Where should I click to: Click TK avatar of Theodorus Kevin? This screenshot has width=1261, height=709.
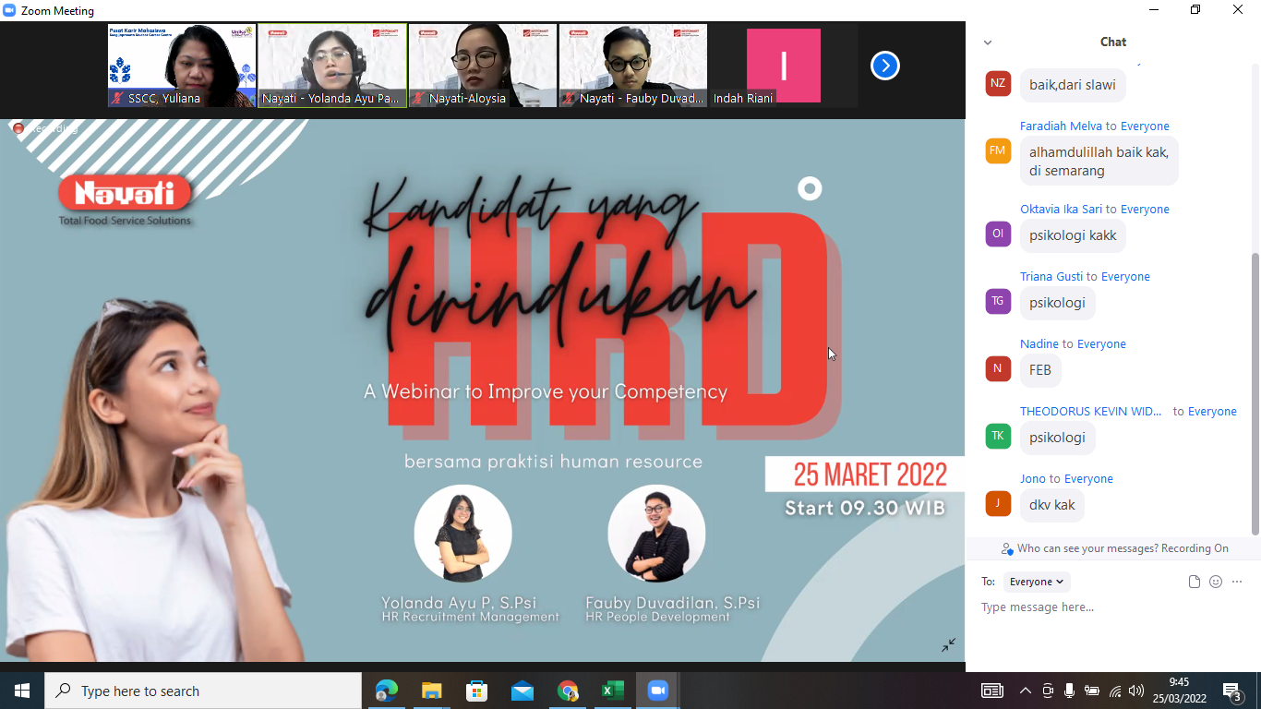998,436
